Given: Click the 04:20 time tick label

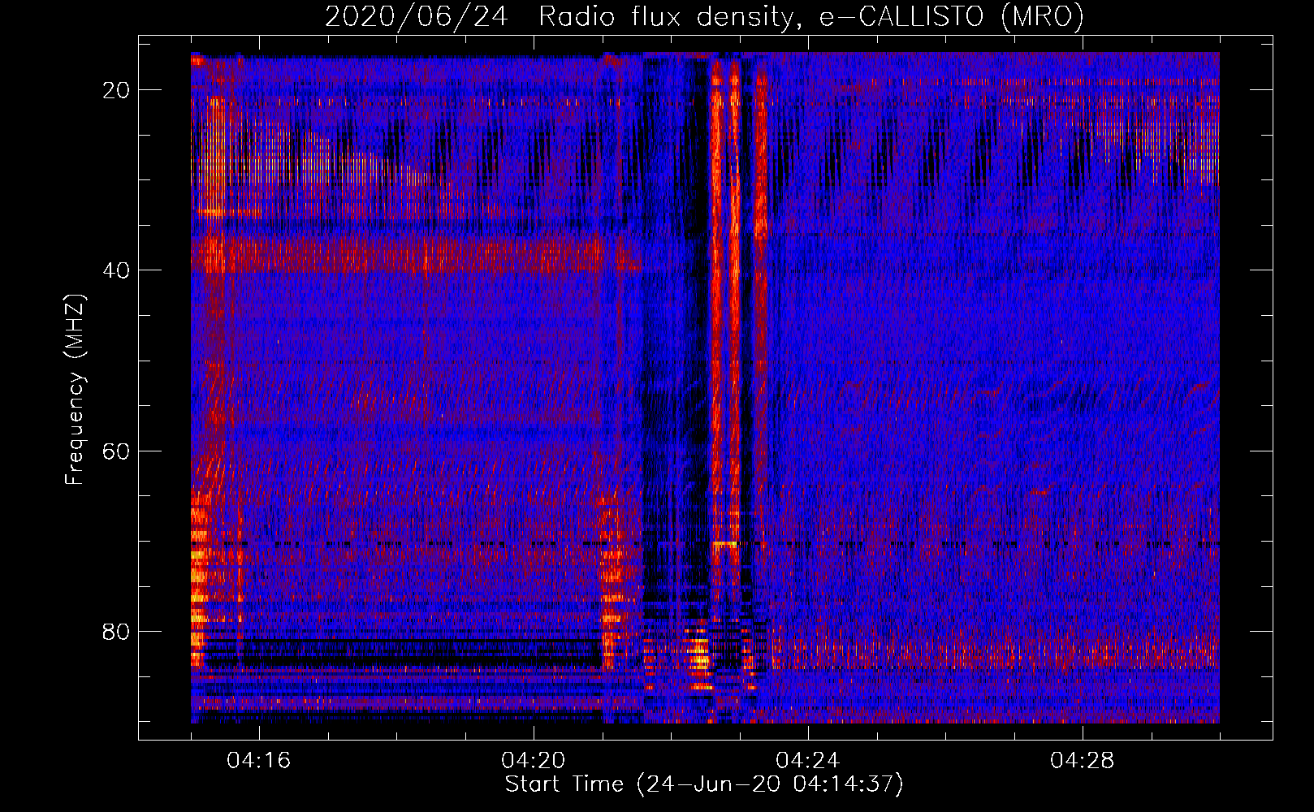Looking at the screenshot, I should (534, 761).
